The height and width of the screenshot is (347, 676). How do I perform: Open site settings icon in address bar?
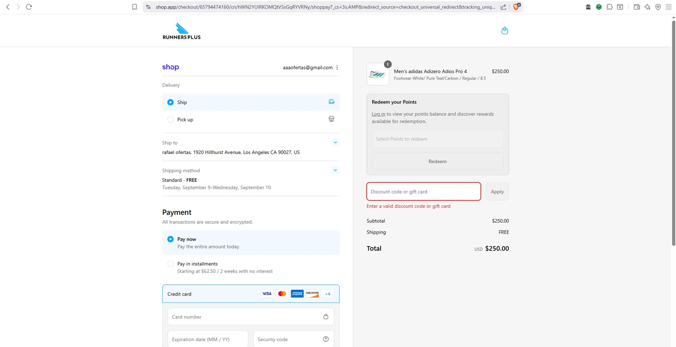point(148,7)
